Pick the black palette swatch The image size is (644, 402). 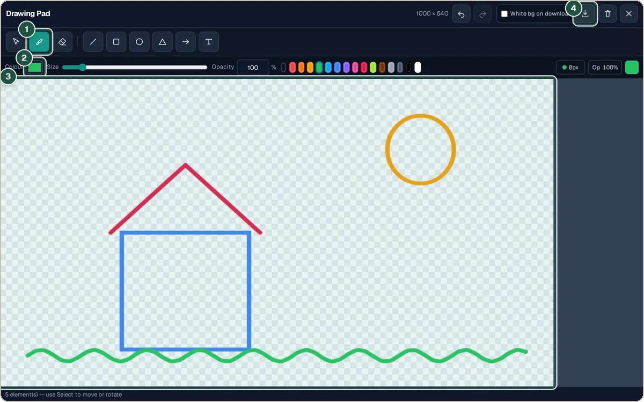tap(409, 68)
